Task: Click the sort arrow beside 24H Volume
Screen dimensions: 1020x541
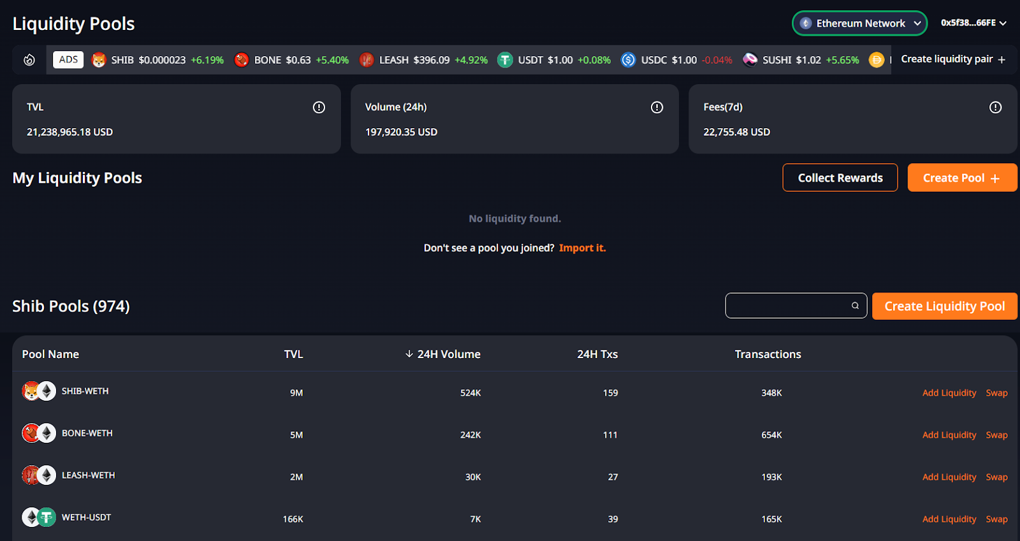Action: point(409,354)
